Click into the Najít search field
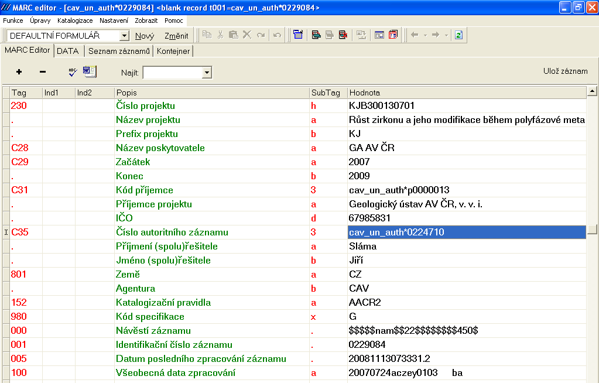Viewport: 599px width, 383px height. (x=173, y=73)
